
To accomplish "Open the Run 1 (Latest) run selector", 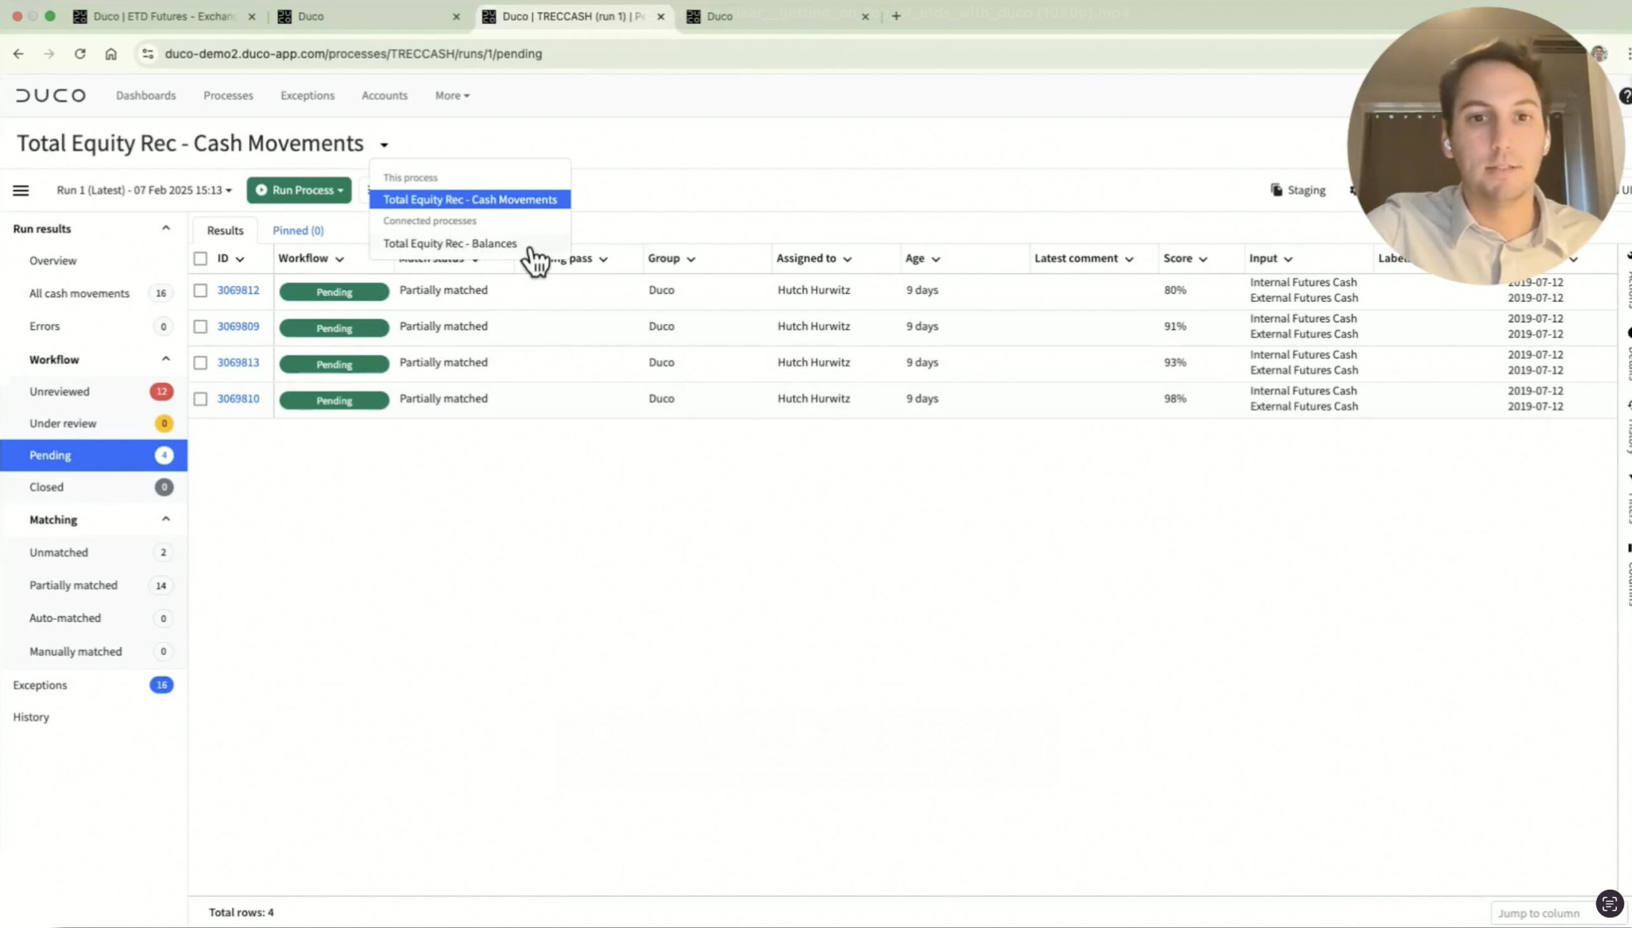I will (x=144, y=191).
